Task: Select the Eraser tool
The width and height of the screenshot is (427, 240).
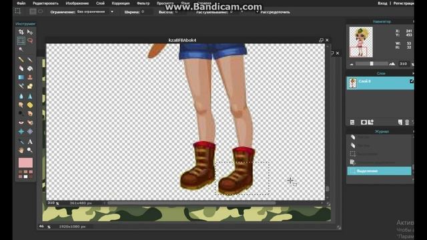Action: (x=21, y=68)
